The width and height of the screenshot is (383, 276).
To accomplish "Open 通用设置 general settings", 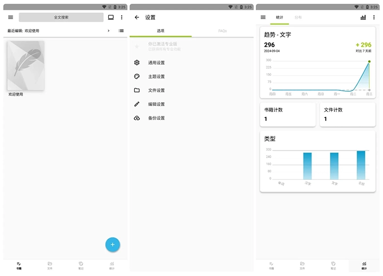I will pyautogui.click(x=156, y=63).
